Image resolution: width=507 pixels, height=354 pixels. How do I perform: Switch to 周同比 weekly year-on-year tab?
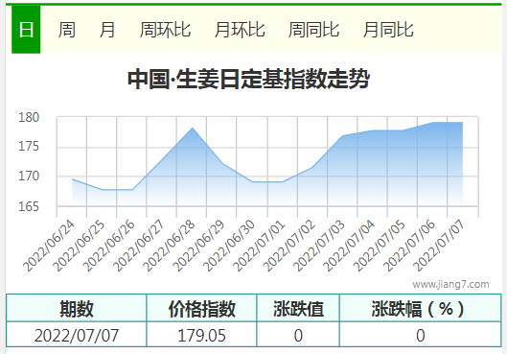point(313,30)
